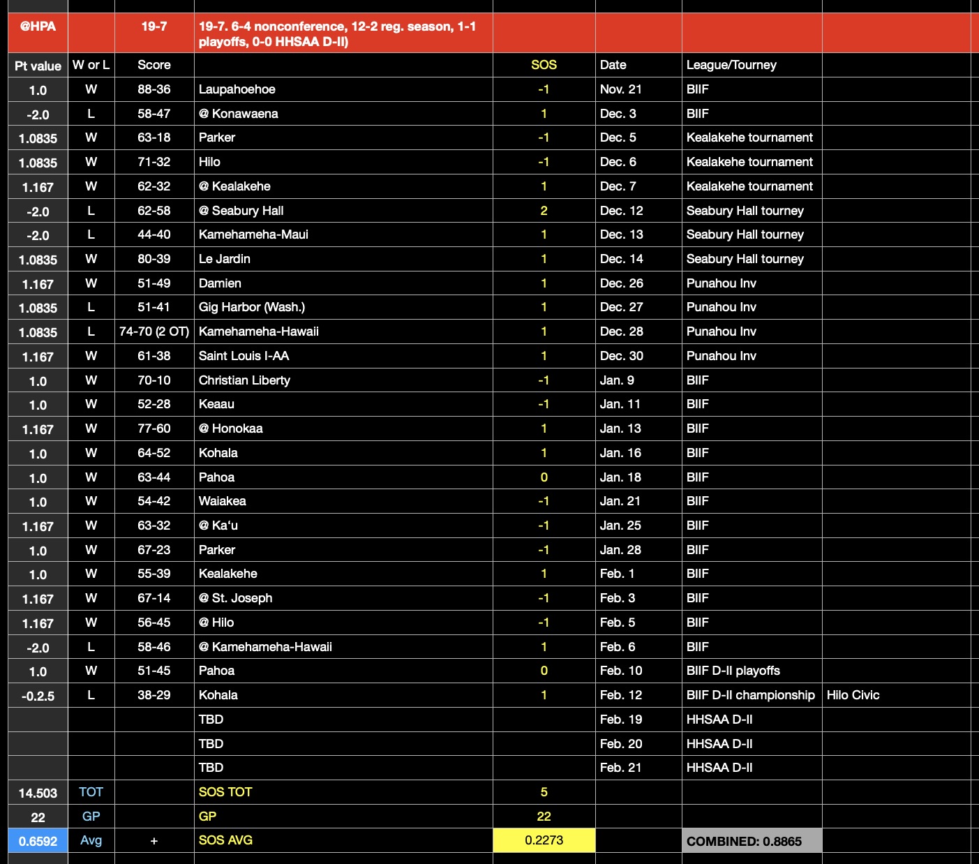
Task: Select the Feb. 19 date cell
Action: (x=621, y=720)
